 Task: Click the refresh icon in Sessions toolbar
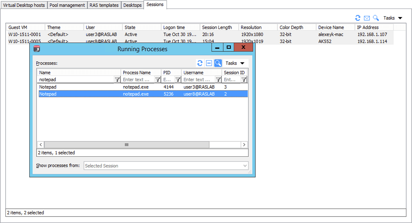[358, 18]
